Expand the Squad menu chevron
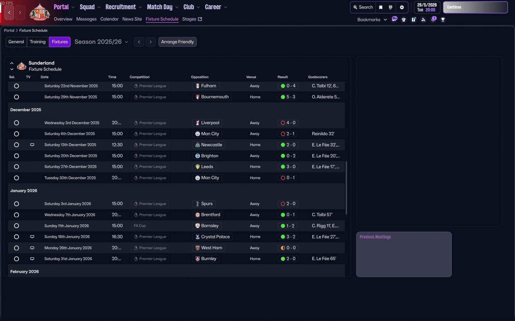Image resolution: width=515 pixels, height=321 pixels. tap(99, 7)
